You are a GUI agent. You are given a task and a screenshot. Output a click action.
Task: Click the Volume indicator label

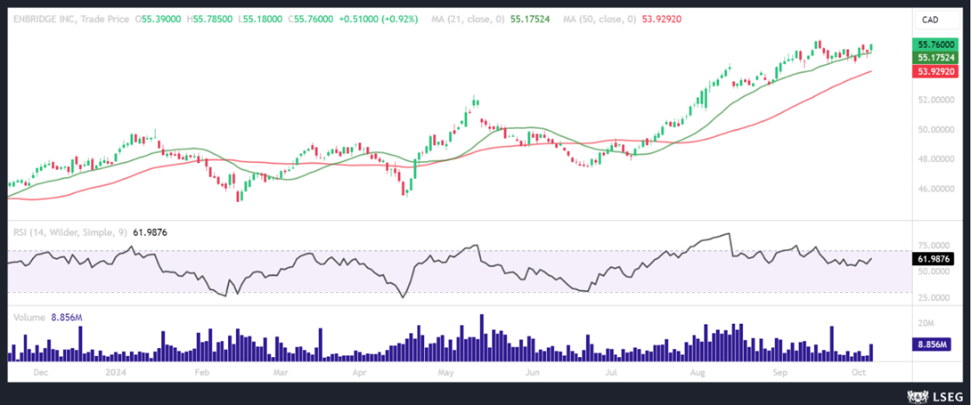point(29,317)
